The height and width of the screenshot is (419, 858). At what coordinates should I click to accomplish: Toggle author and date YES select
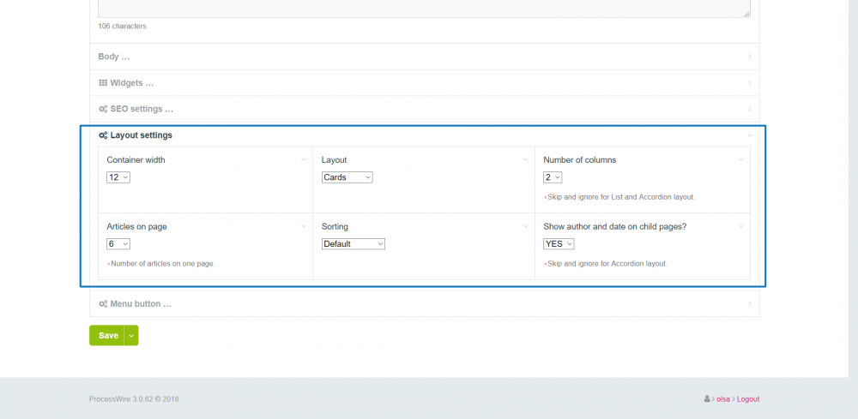click(559, 244)
